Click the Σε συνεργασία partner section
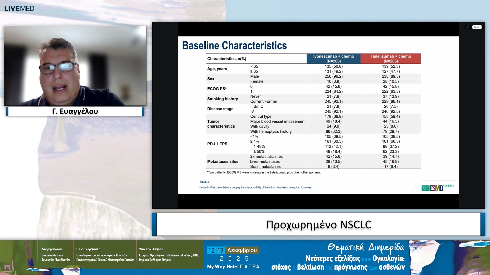Screen dimensions: 490x275 tap(105, 255)
